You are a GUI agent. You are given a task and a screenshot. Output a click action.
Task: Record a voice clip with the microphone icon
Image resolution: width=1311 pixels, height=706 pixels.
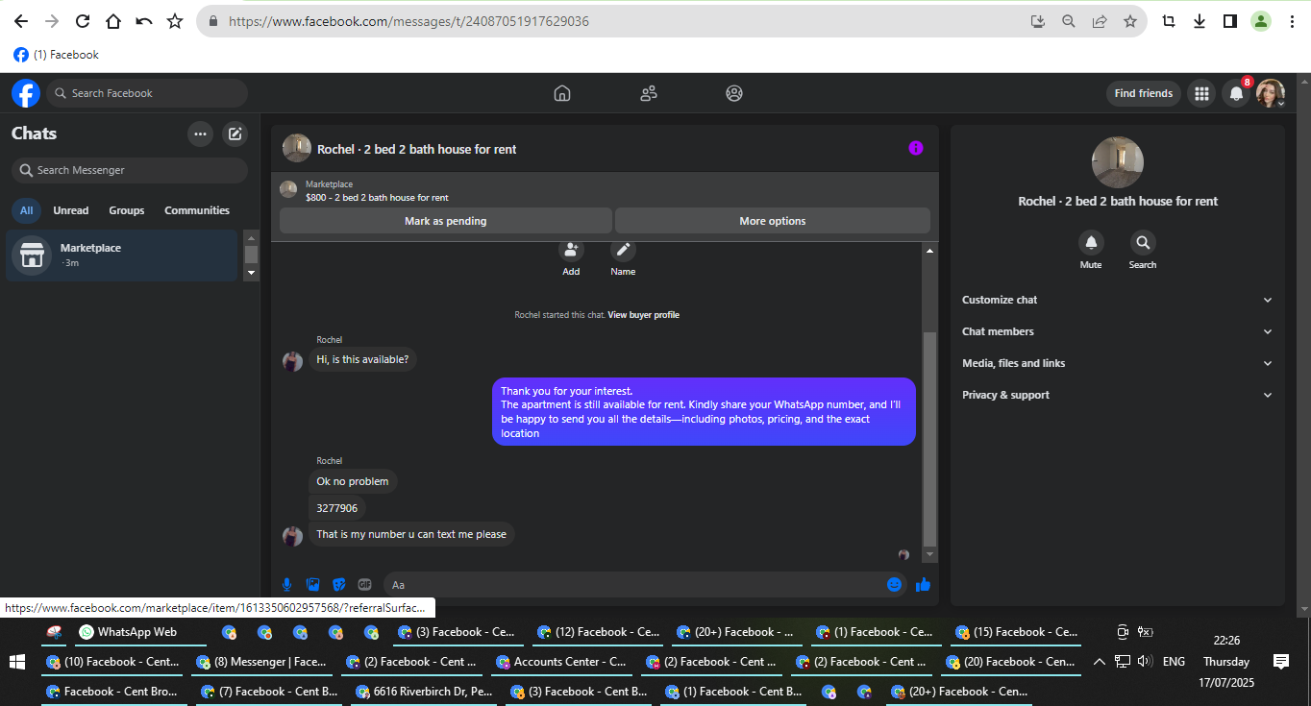[x=286, y=584]
